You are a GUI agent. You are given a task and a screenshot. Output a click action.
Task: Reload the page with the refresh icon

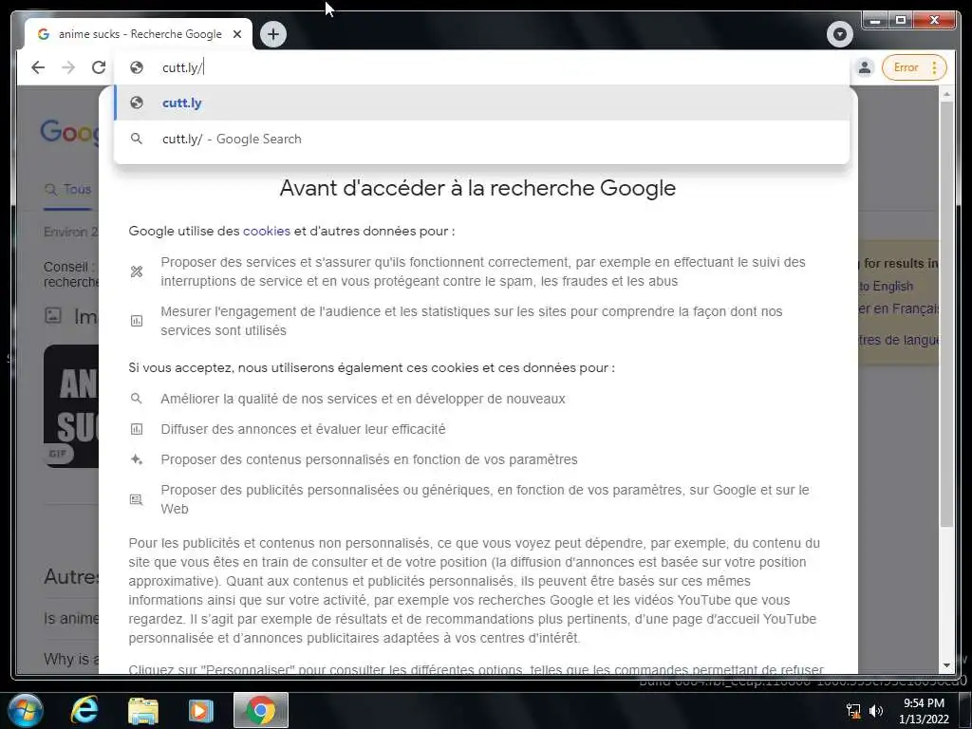click(99, 67)
